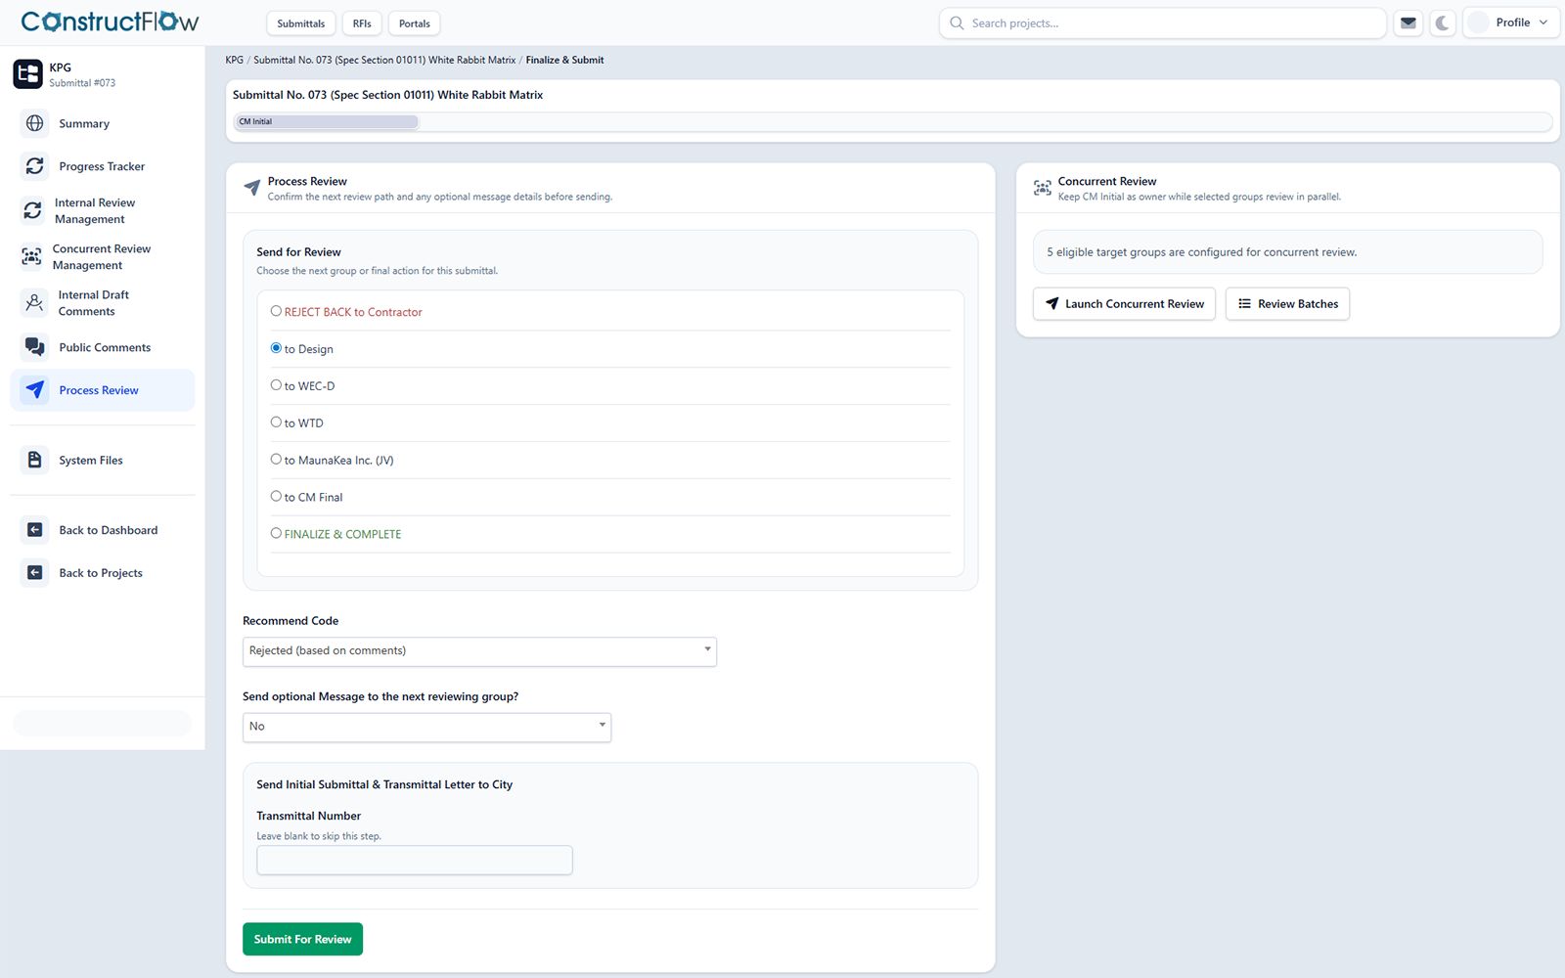Click Process Review paper-plane sidebar icon
This screenshot has height=978, width=1565.
34,390
